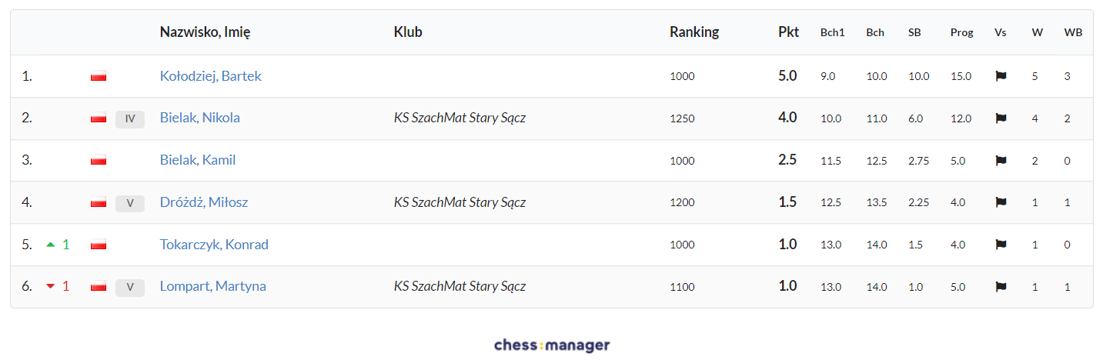Viewport: 1103px width, 360px height.
Task: Click the Vs flag icon for Bielak, Kamil
Action: 1001,161
